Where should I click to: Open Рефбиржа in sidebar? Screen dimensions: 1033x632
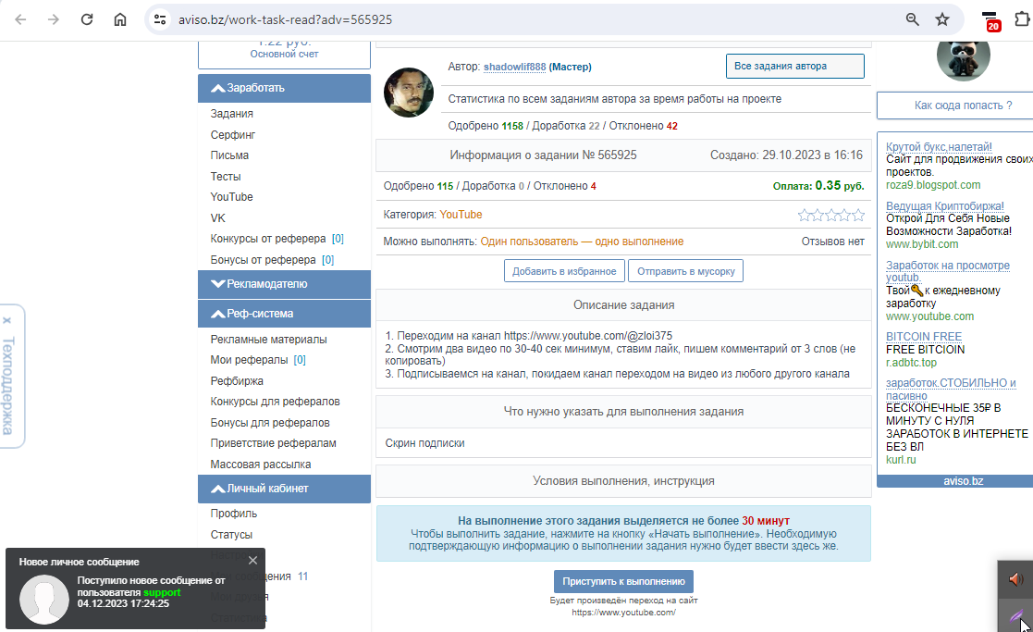pos(237,381)
